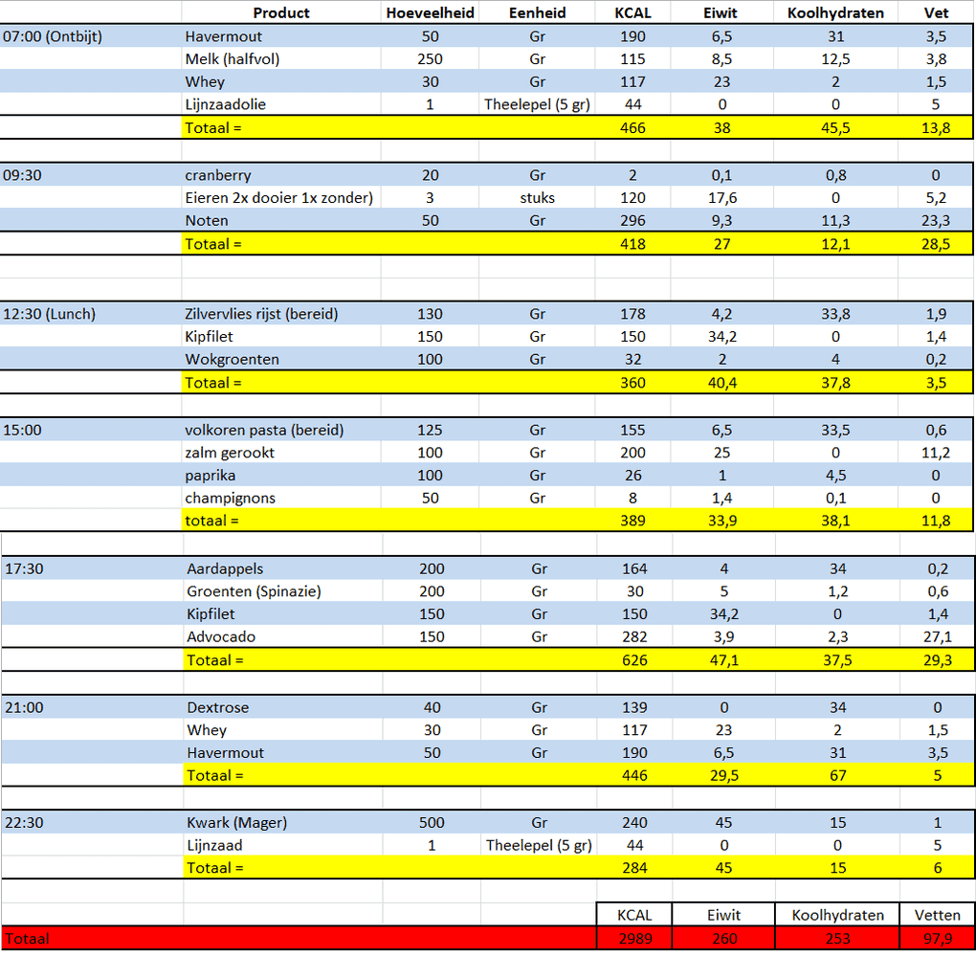Screen dimensions: 976x957
Task: Click the red "Totaal" label cell
Action: pos(27,939)
